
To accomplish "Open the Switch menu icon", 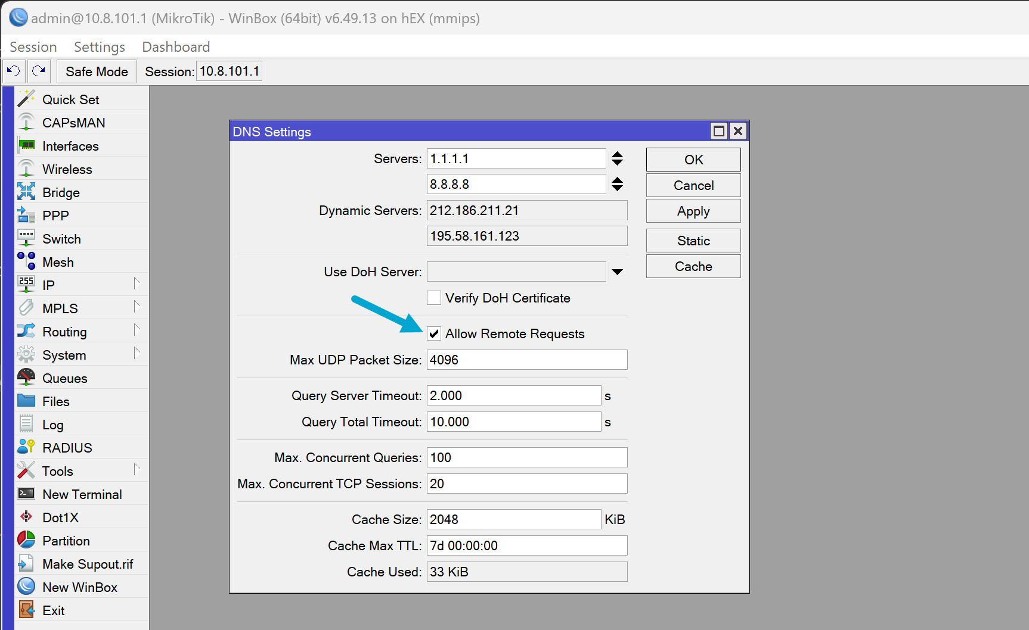I will tap(26, 238).
